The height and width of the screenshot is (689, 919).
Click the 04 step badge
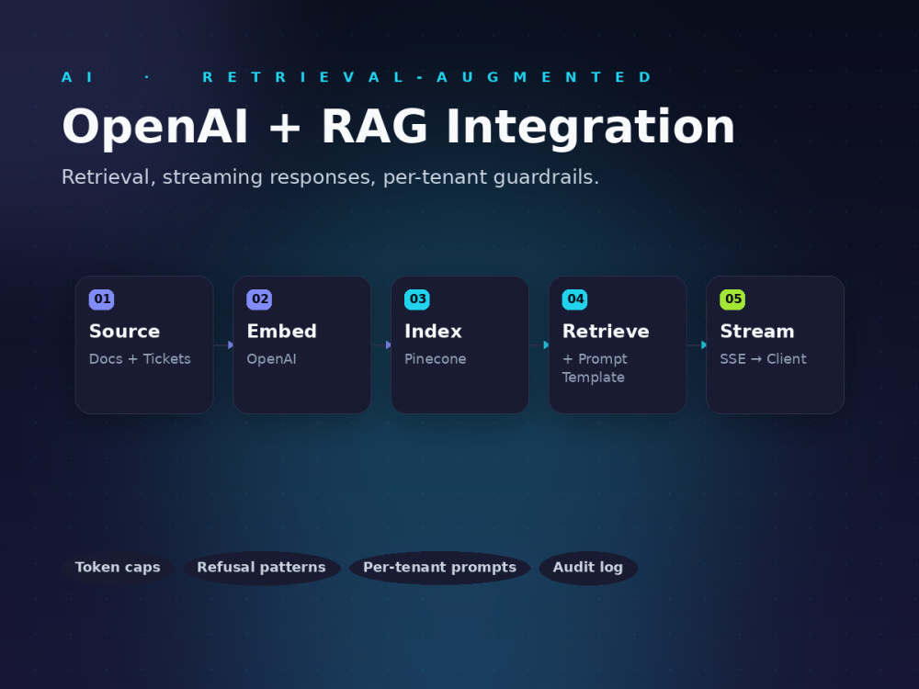(574, 299)
